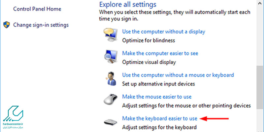Click the keyboard icon
This screenshot has height=132, width=264.
click(x=111, y=122)
